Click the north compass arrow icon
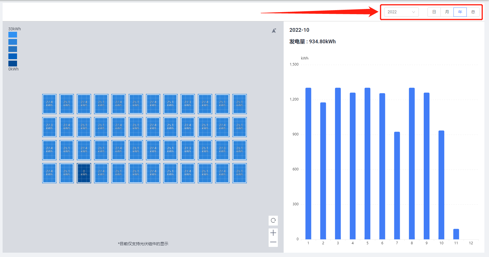The width and height of the screenshot is (489, 257). coord(274,31)
